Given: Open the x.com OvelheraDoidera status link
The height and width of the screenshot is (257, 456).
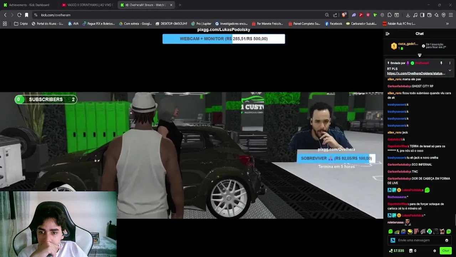Looking at the screenshot, I should pyautogui.click(x=416, y=74).
